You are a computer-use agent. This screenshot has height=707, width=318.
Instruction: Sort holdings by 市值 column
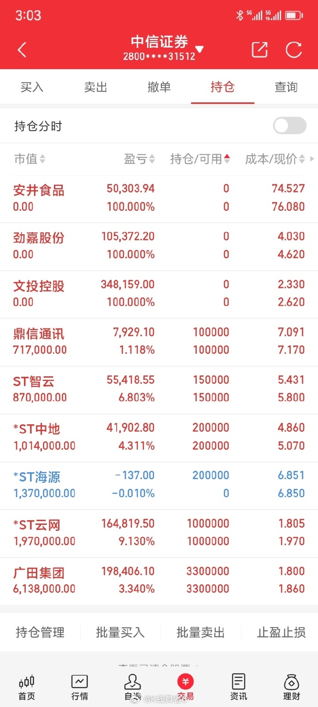[30, 159]
